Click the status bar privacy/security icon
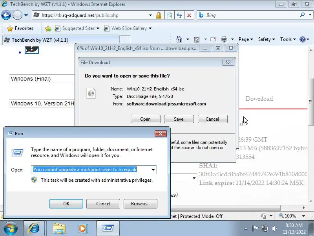The image size is (314, 236). point(263,216)
